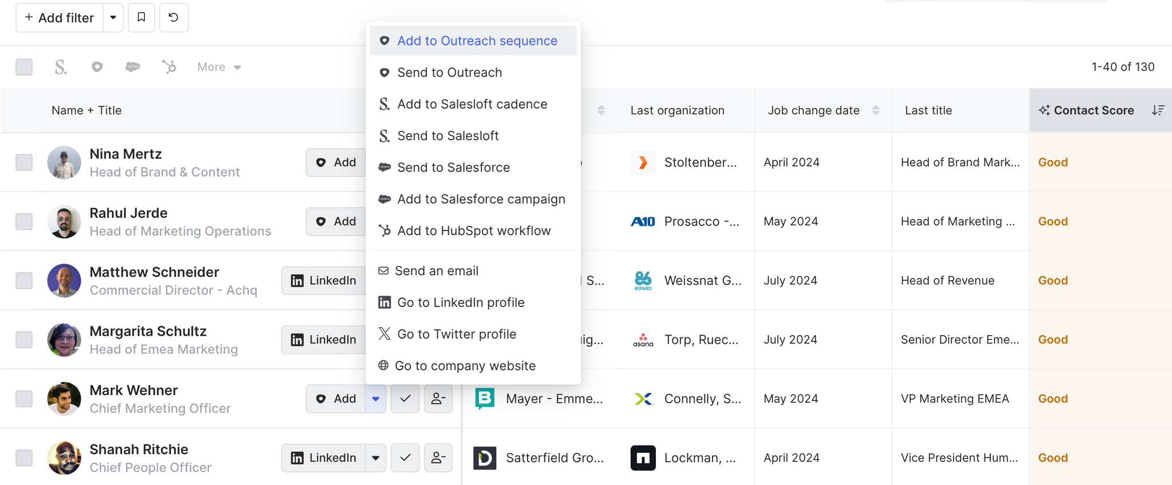Click the Outreach bulk action icon
Image resolution: width=1172 pixels, height=485 pixels.
point(97,67)
